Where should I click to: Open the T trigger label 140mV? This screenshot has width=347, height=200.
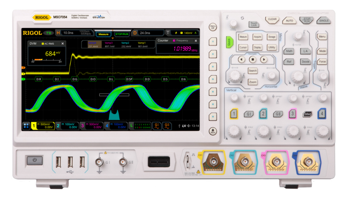click(x=183, y=33)
